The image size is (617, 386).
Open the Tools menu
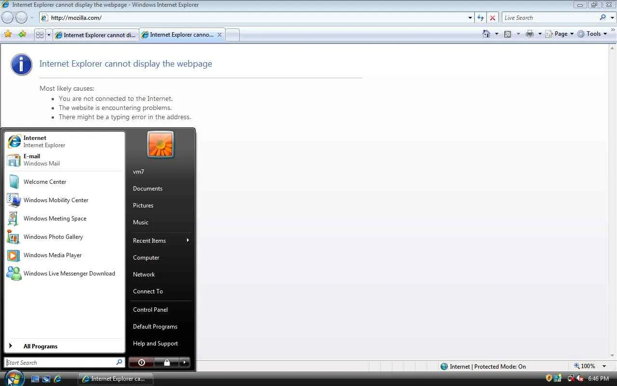[x=591, y=34]
